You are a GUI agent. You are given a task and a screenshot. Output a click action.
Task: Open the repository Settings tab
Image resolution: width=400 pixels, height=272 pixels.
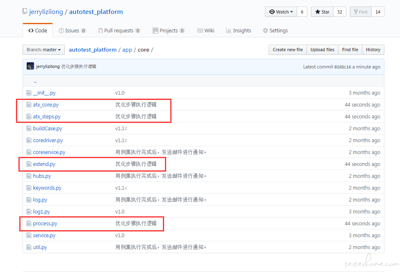tap(275, 31)
